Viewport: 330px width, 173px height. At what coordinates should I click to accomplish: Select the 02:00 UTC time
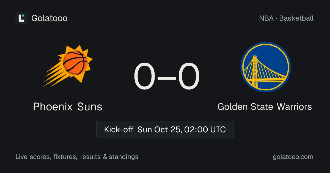point(205,129)
